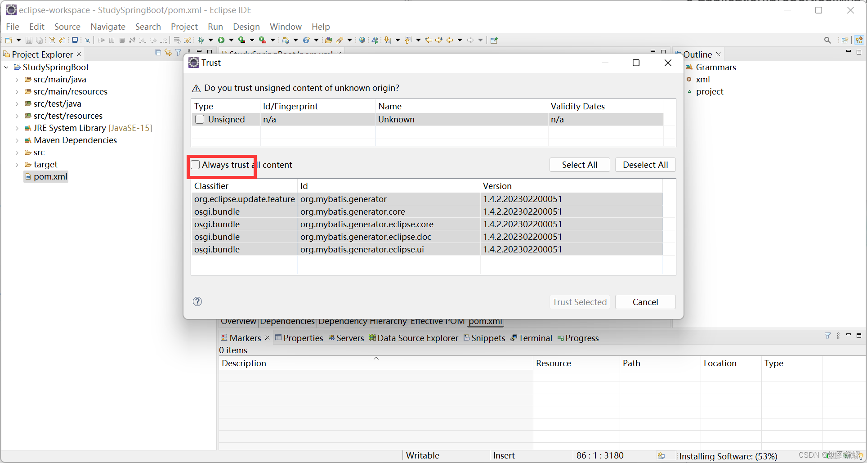Screen dimensions: 867x463
Task: Click the New wizard toolbar icon
Action: [9, 40]
